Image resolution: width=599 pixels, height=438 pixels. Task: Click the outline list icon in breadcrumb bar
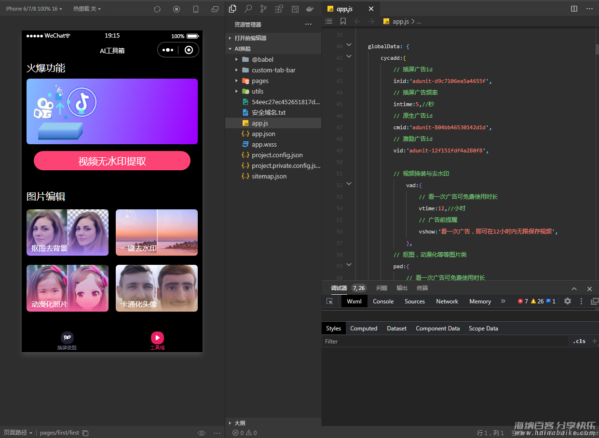(329, 21)
